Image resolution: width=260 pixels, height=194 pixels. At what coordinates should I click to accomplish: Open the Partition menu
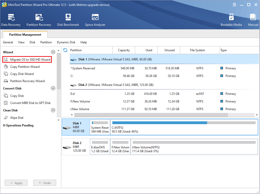click(46, 42)
